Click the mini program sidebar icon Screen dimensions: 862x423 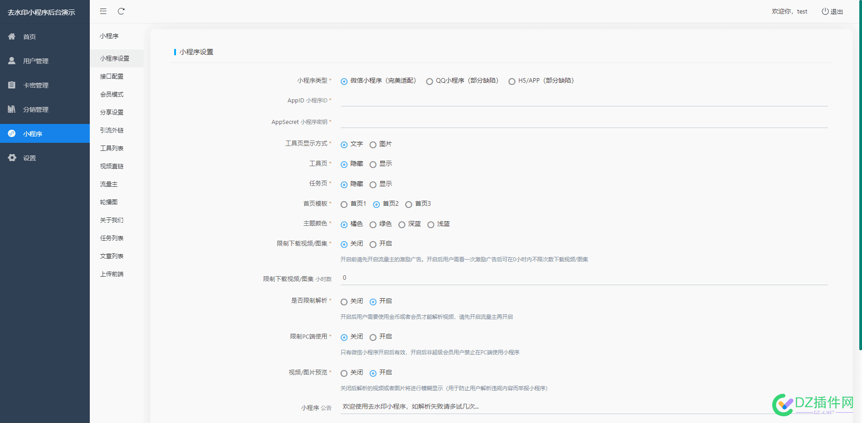[12, 133]
